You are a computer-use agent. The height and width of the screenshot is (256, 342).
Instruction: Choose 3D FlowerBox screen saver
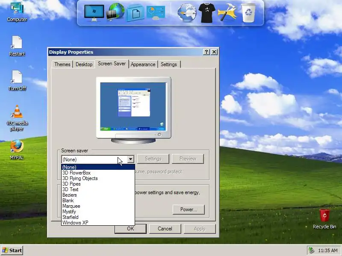click(98, 173)
